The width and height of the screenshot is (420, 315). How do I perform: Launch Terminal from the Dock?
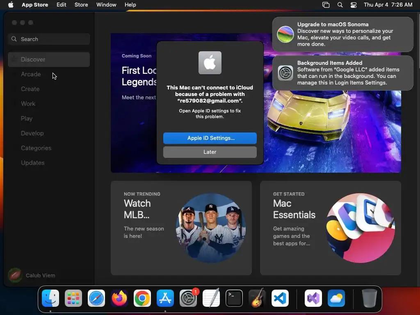coord(234,298)
